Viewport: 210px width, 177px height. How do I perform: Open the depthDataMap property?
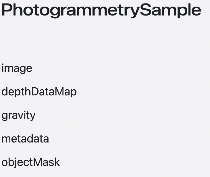pos(39,92)
